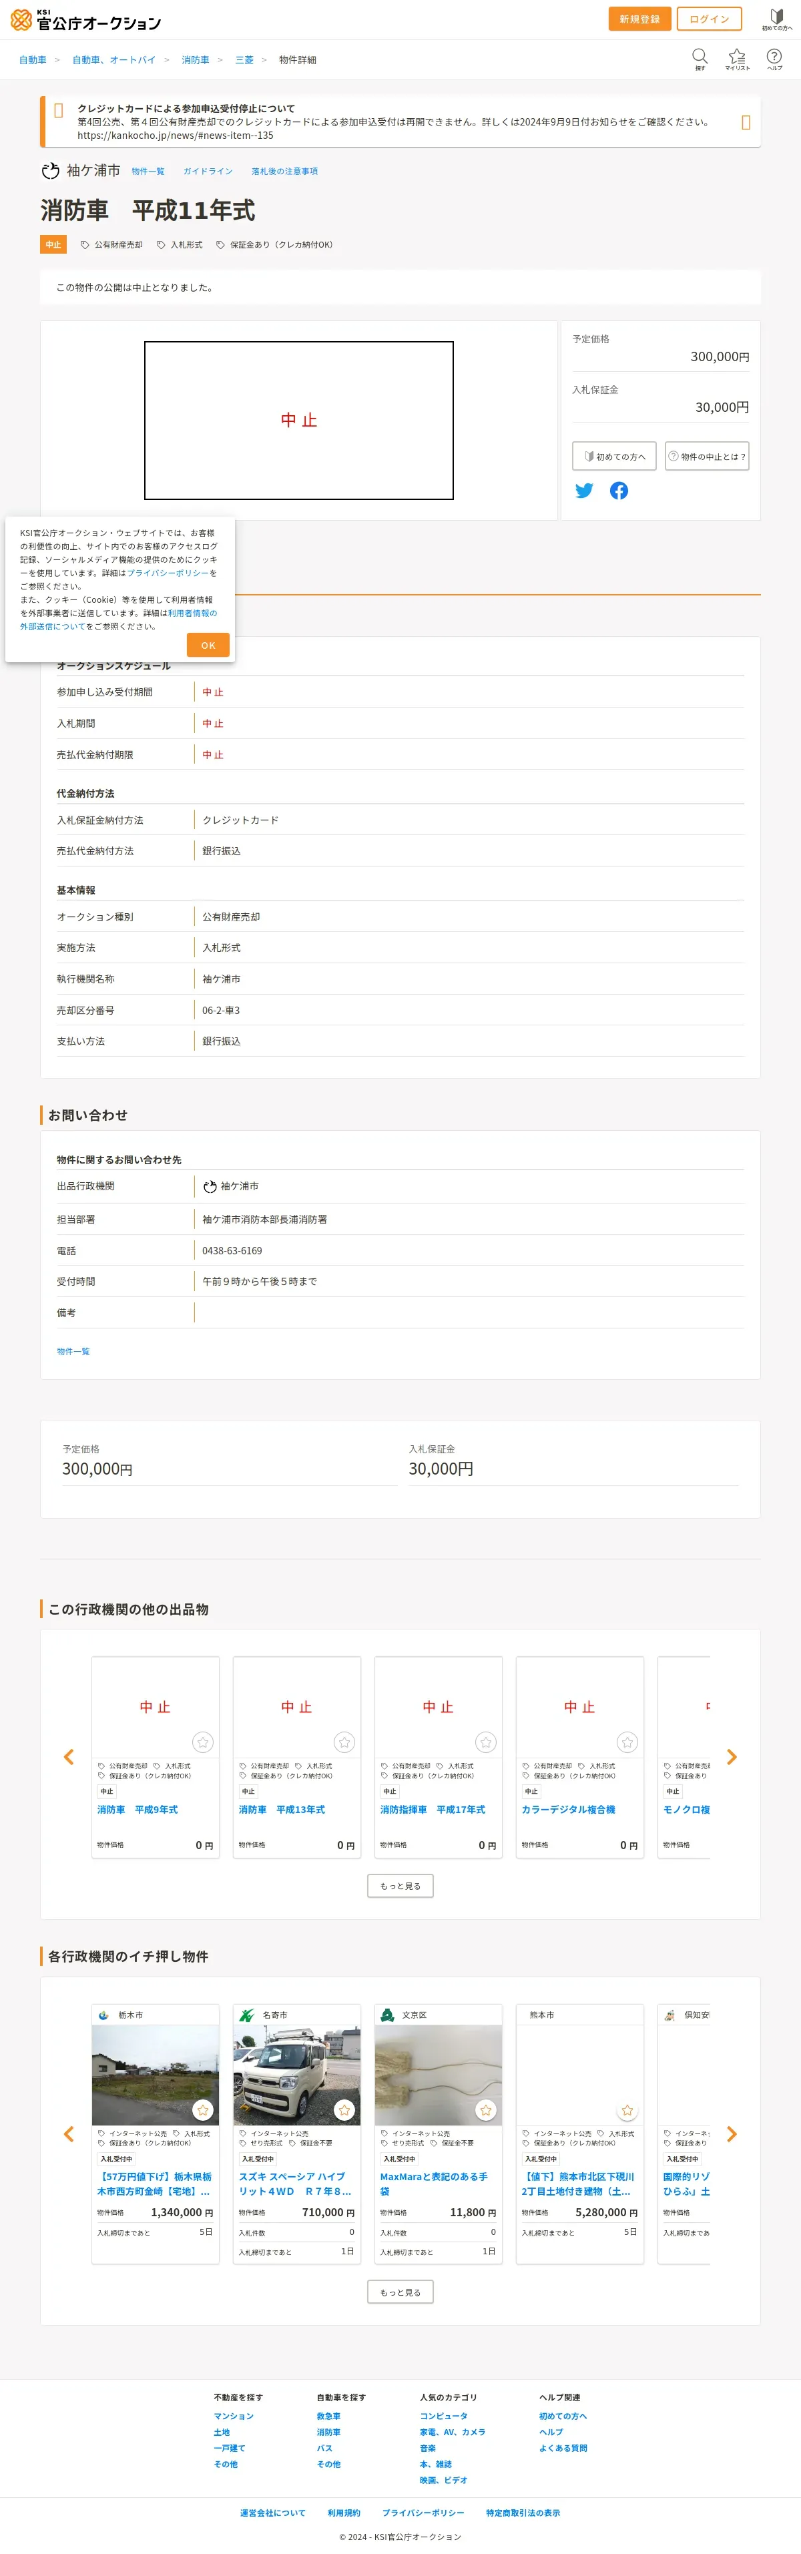Open footer 救急車 link
801x2554 pixels.
click(329, 2416)
